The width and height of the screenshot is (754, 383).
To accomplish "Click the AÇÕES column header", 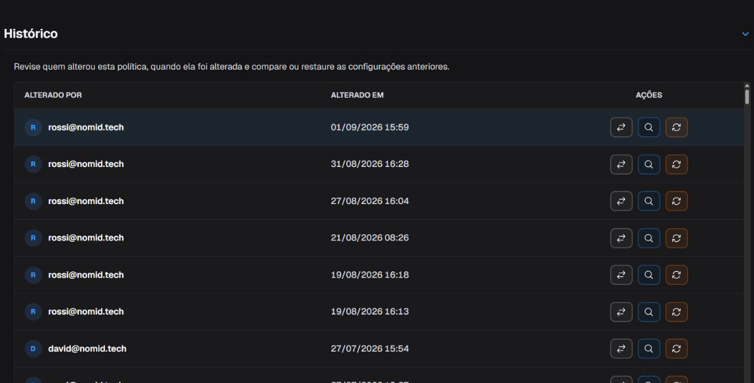I will click(649, 95).
